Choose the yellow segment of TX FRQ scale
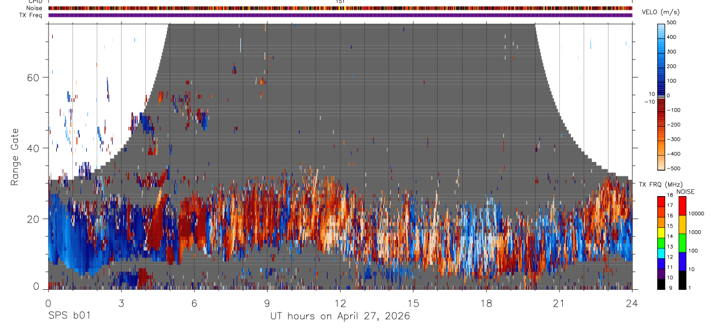Image resolution: width=711 pixels, height=328 pixels. [x=661, y=233]
